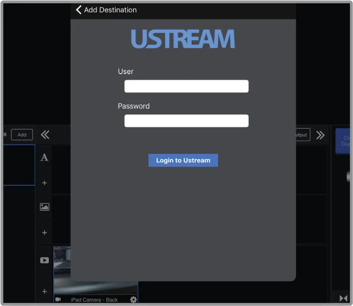Image resolution: width=353 pixels, height=306 pixels.
Task: Select the text (A) tool in the sidebar
Action: (44, 157)
